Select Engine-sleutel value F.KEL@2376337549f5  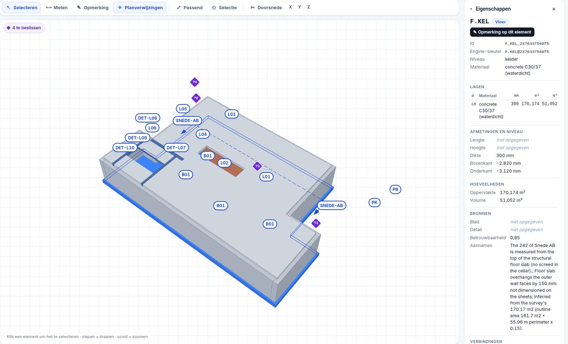click(527, 52)
